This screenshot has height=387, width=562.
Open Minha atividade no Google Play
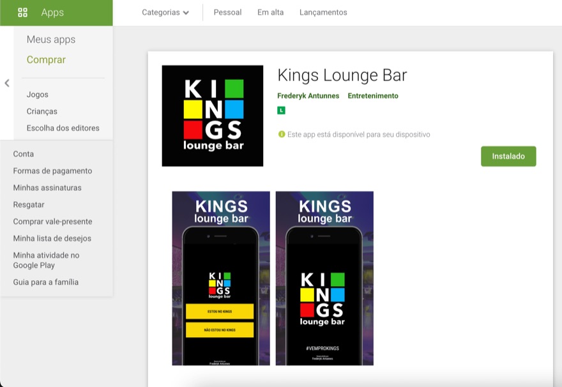coord(46,260)
